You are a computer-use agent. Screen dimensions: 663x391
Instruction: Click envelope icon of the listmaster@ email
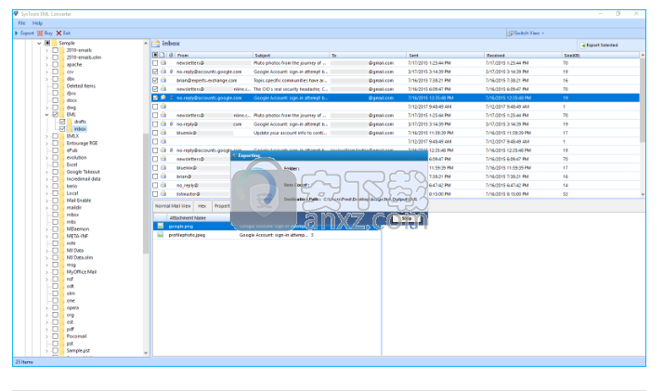tap(163, 194)
